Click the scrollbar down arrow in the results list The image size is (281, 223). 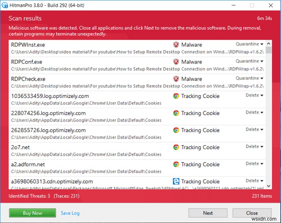tap(269, 186)
